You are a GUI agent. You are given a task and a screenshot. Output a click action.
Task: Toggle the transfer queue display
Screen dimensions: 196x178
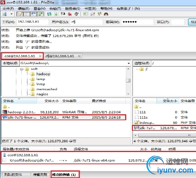(x=40, y=14)
